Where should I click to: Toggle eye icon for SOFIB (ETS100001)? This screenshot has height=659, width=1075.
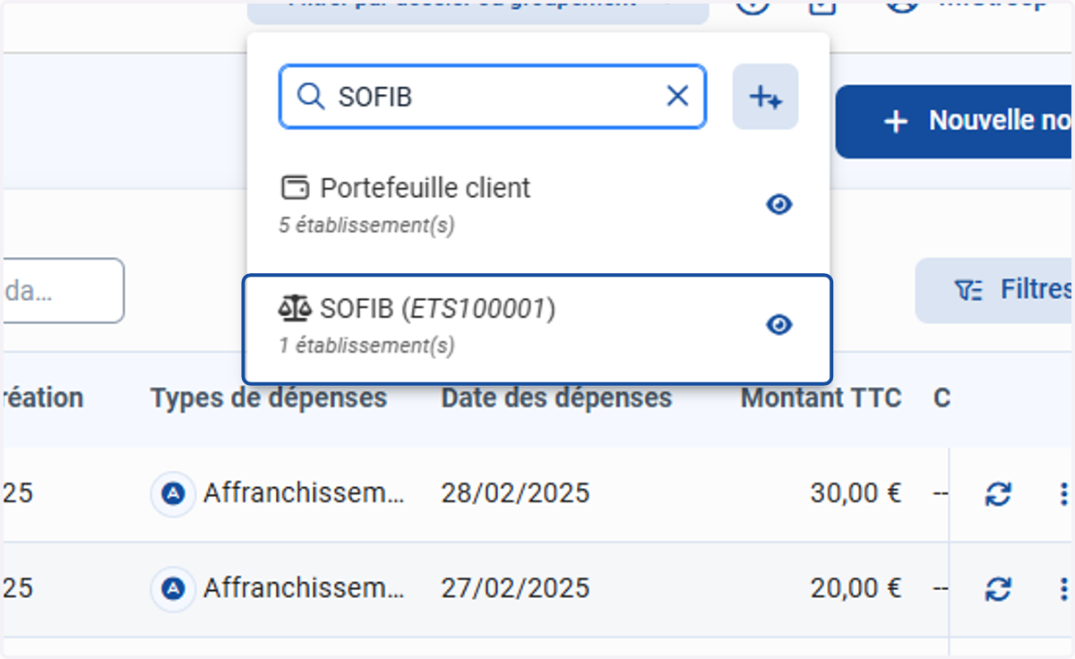(779, 324)
